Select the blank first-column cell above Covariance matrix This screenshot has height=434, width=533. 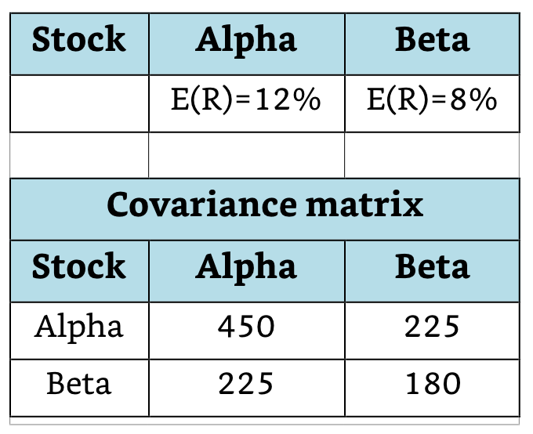pyautogui.click(x=78, y=154)
